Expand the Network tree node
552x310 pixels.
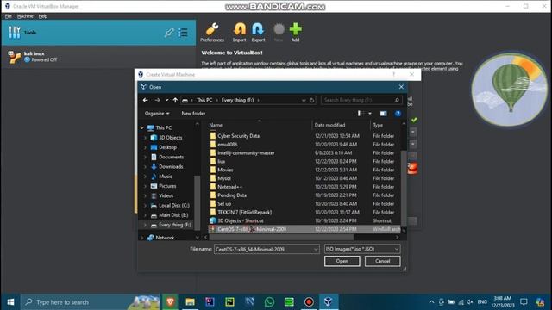(x=142, y=238)
